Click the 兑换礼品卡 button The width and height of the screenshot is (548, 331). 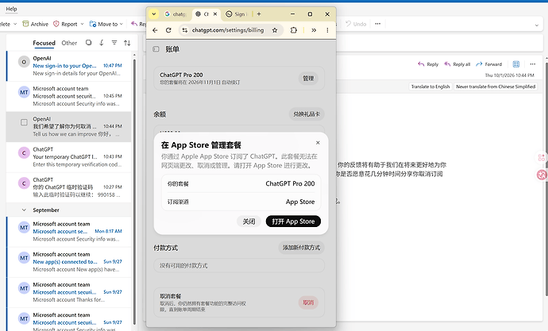[x=307, y=114]
